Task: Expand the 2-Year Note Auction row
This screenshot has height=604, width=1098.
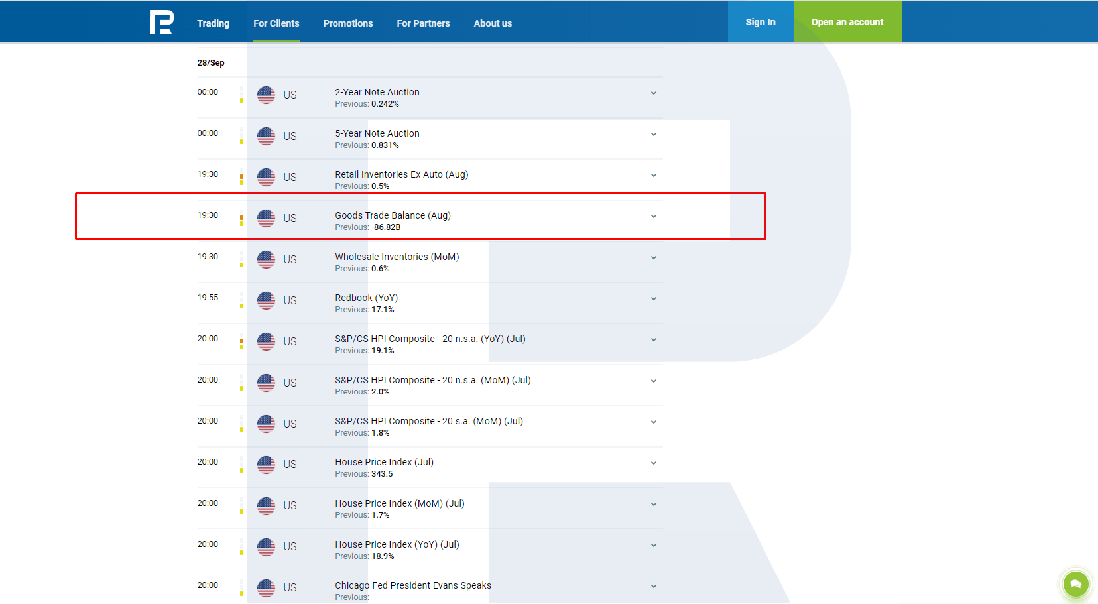Action: (654, 93)
